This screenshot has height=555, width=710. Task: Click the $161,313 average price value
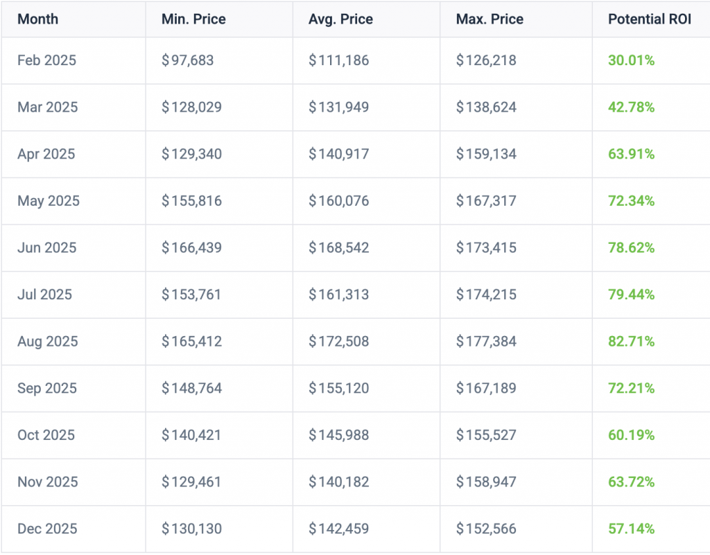(x=338, y=294)
